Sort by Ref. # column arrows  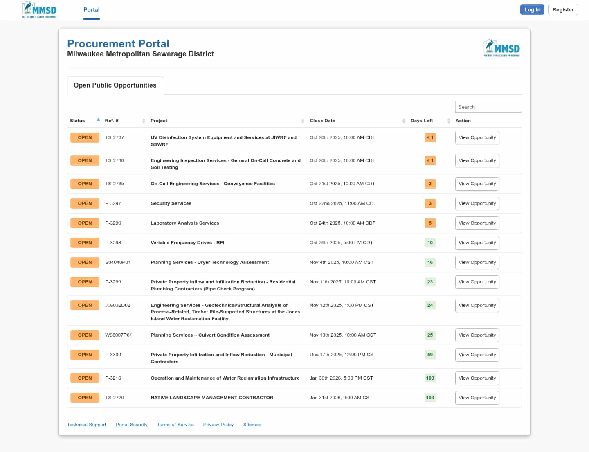click(x=144, y=121)
